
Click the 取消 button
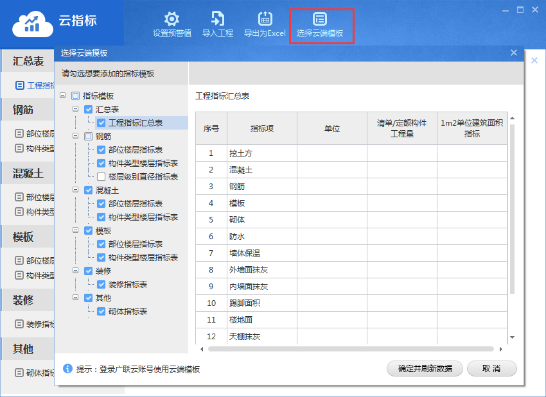tap(491, 368)
